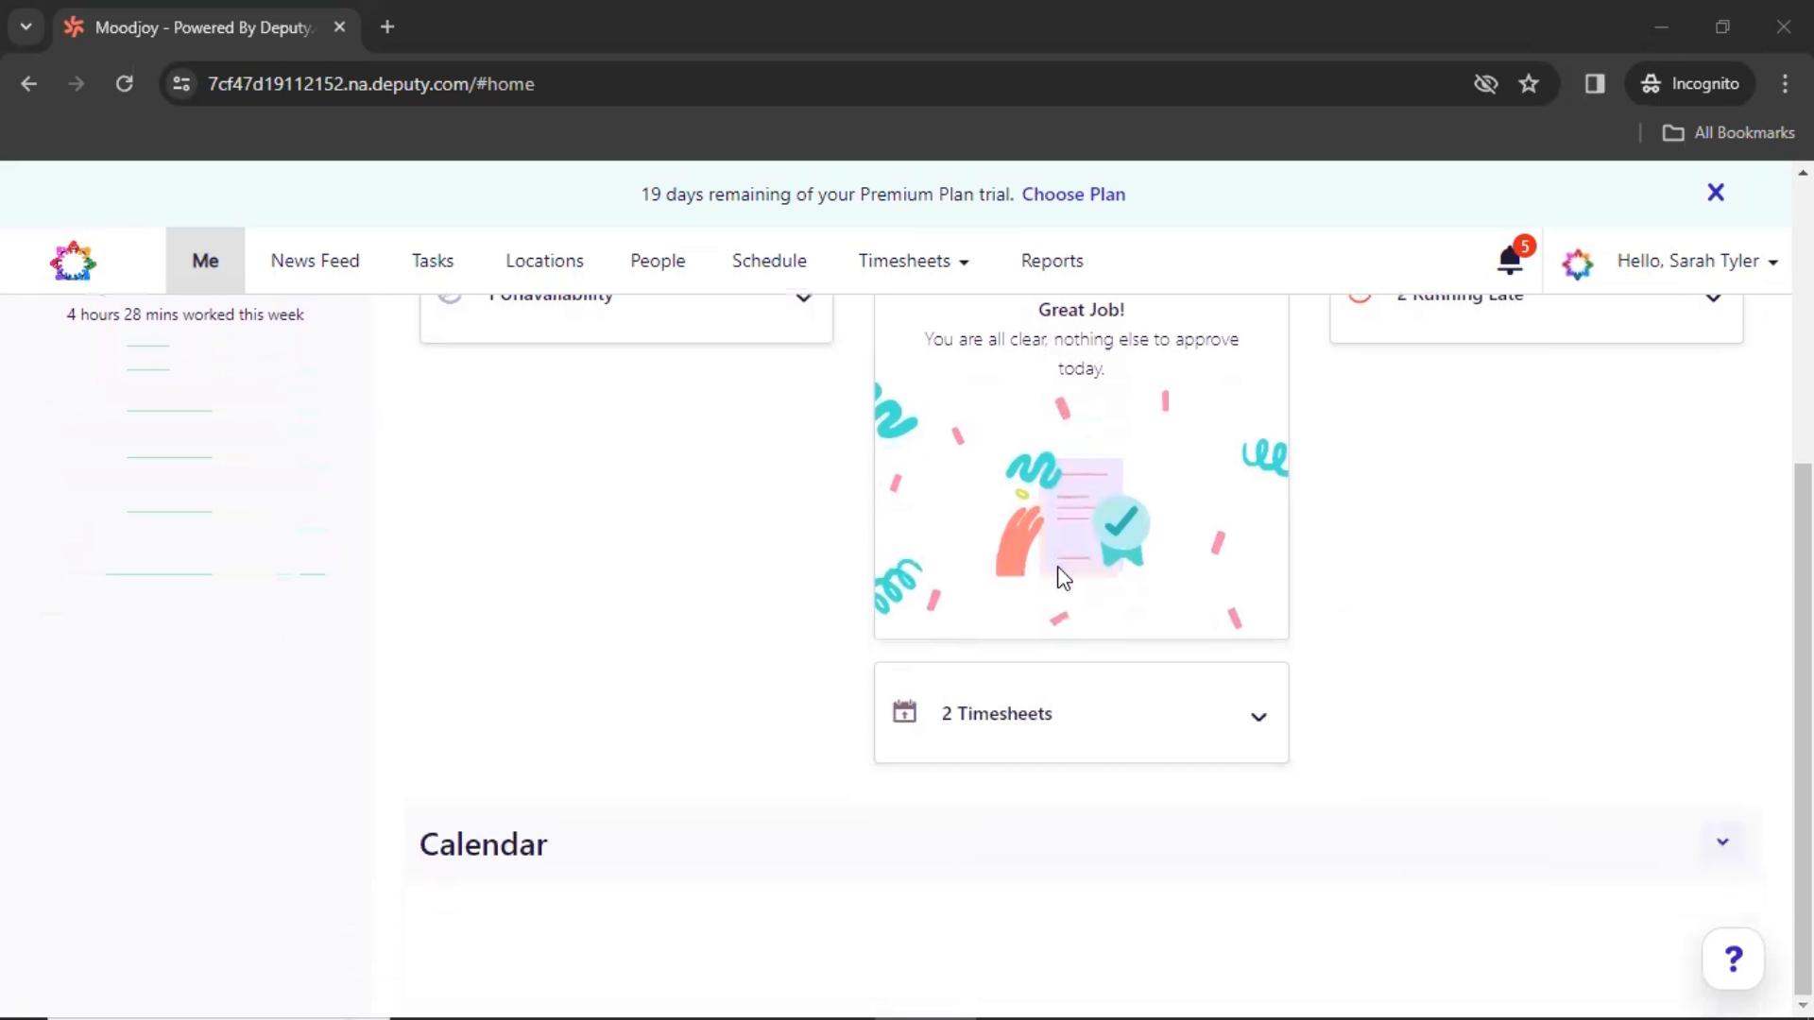Dismiss the Premium Plan trial banner
Viewport: 1814px width, 1020px height.
point(1716,192)
